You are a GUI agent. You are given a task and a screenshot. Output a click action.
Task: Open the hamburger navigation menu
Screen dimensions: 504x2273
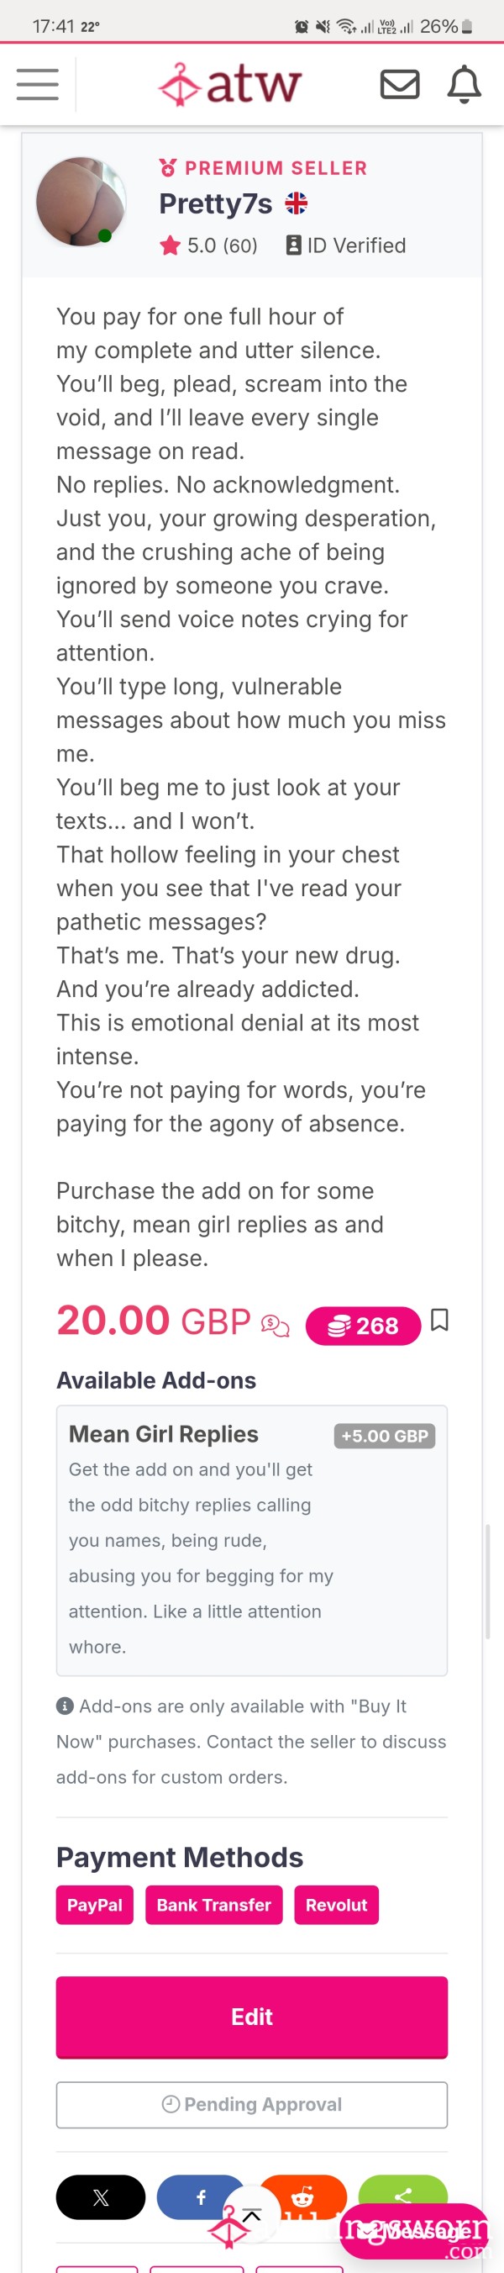(38, 85)
